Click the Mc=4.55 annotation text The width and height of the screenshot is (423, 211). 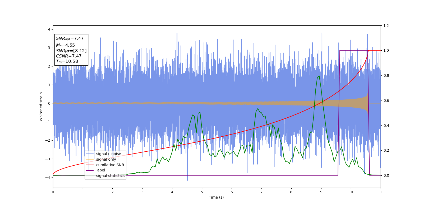coord(65,45)
